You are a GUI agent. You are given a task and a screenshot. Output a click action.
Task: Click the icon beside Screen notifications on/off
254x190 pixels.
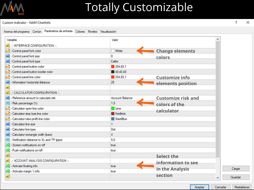(8, 145)
